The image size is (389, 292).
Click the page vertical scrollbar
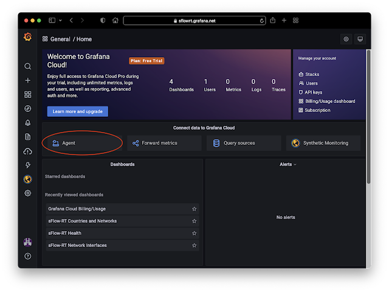[x=369, y=117]
